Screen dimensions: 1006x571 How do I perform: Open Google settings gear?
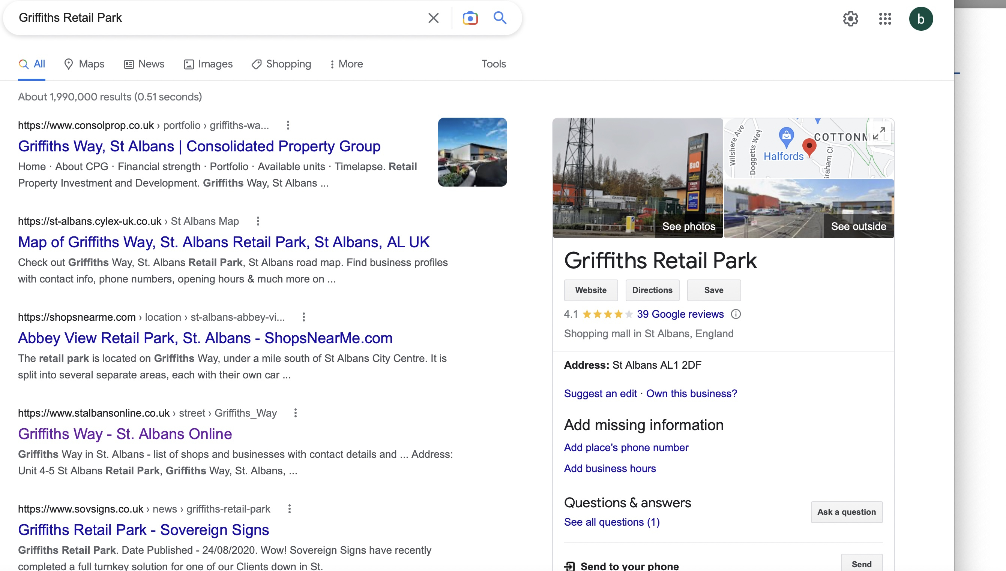pyautogui.click(x=850, y=19)
